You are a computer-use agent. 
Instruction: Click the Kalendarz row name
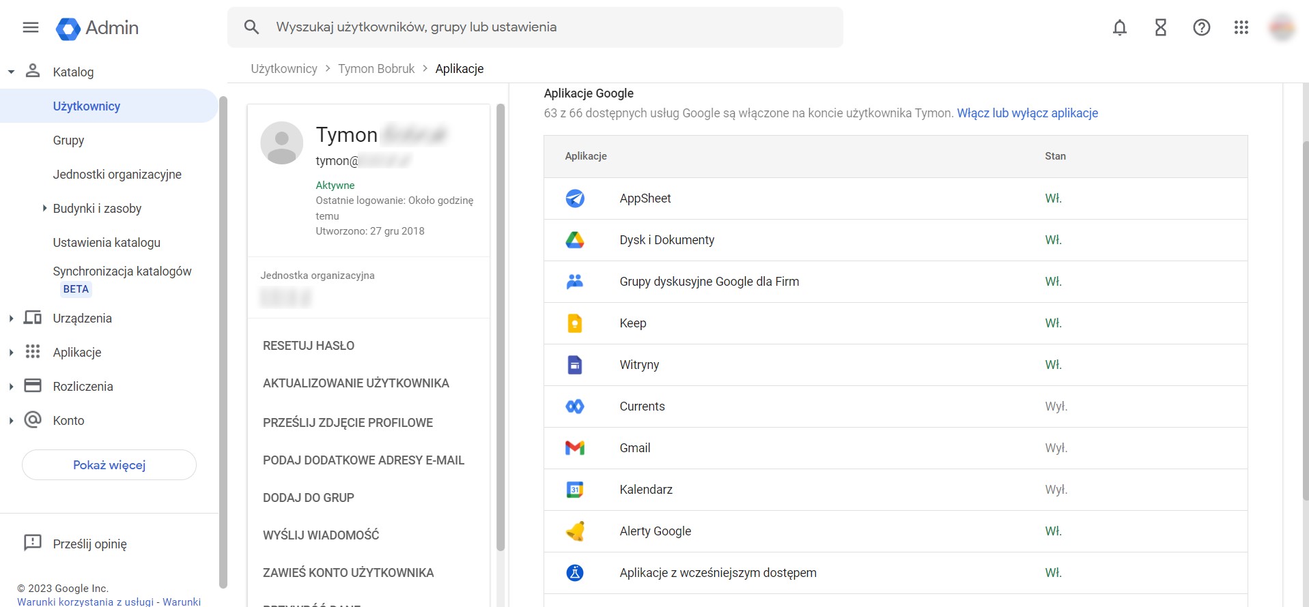point(646,490)
